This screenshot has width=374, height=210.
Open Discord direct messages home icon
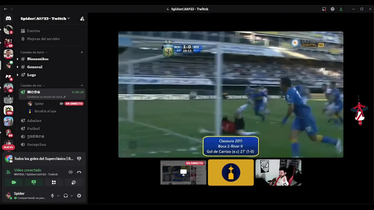coord(8,18)
